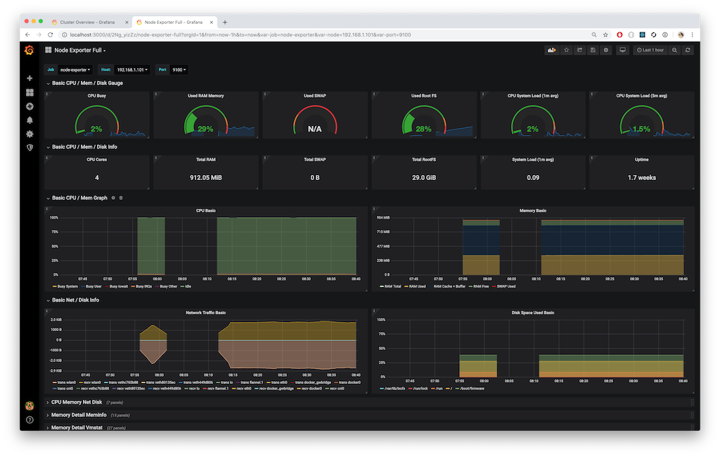This screenshot has width=720, height=457.
Task: Click the row settings gear beside Basic CPU / Mem Graph
Action: pos(113,198)
